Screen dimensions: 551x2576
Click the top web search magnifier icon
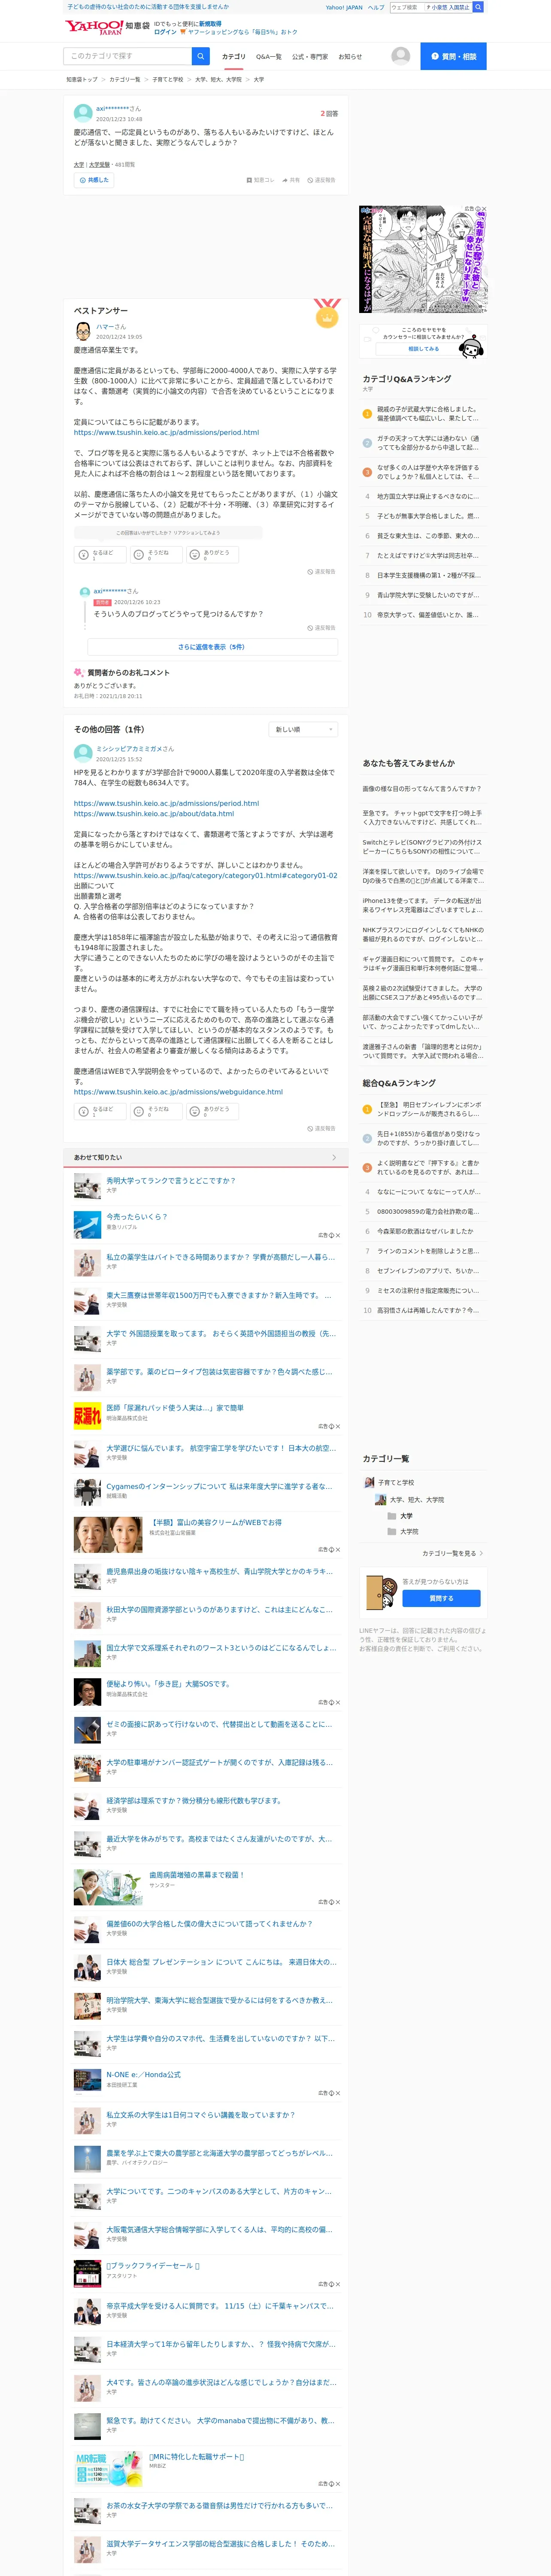pos(478,7)
